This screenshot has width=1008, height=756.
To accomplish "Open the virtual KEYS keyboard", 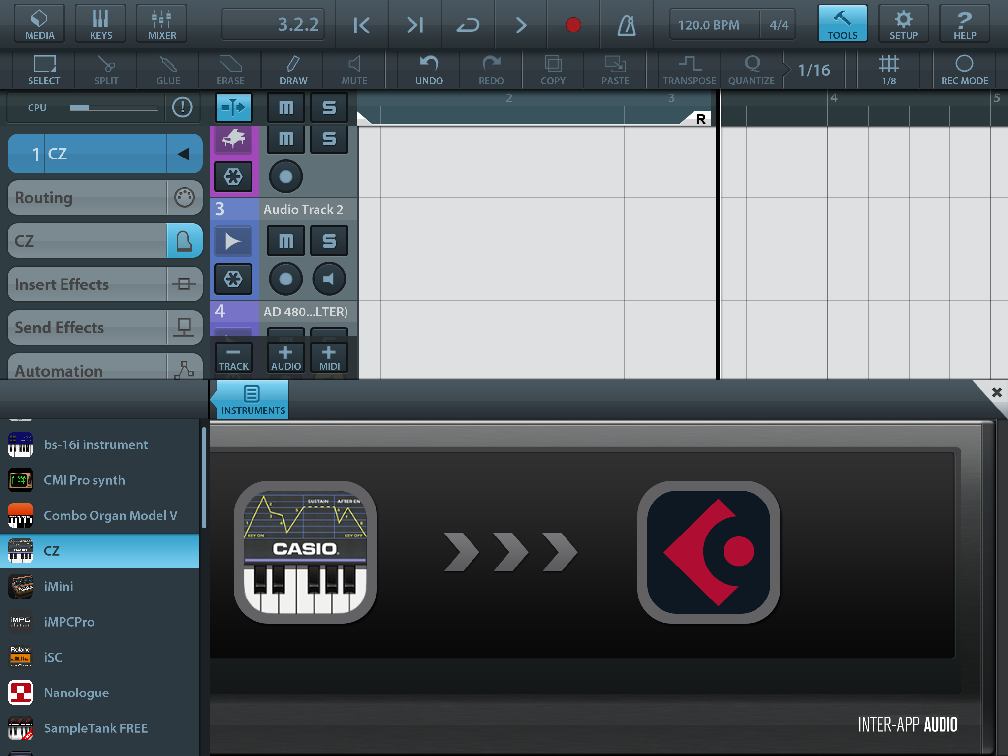I will point(100,24).
